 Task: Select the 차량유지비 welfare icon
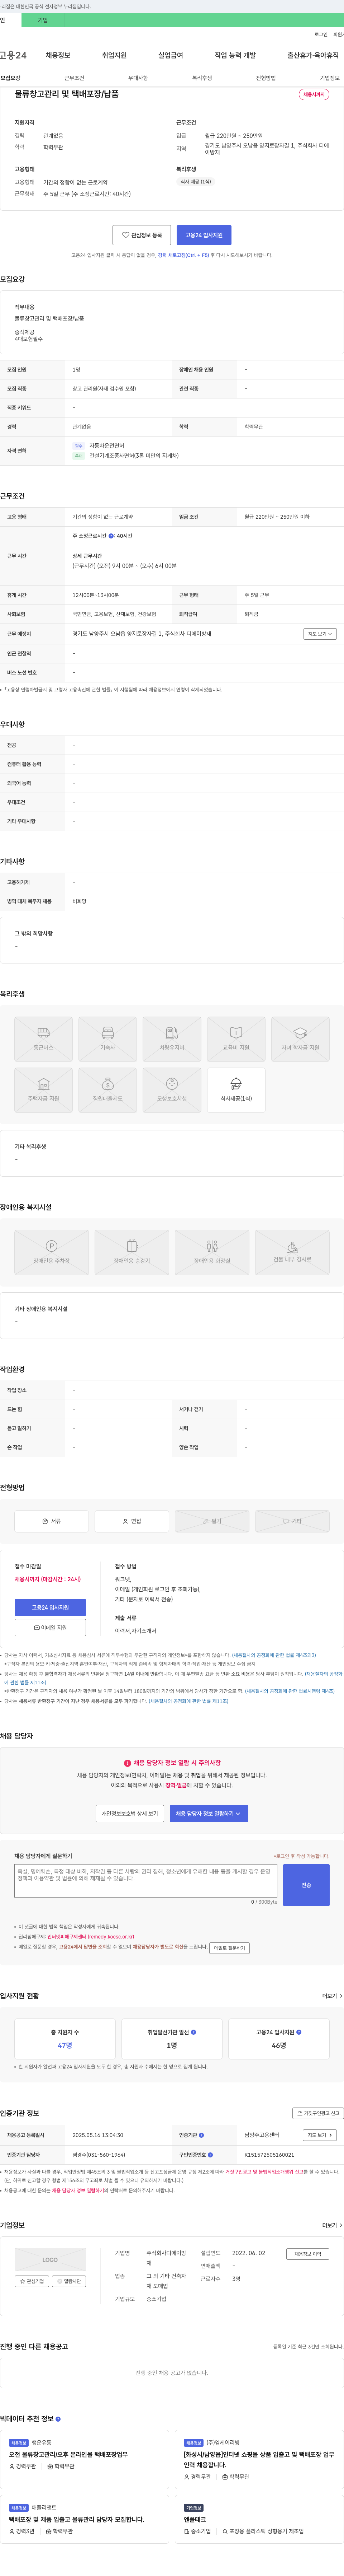tap(172, 1038)
